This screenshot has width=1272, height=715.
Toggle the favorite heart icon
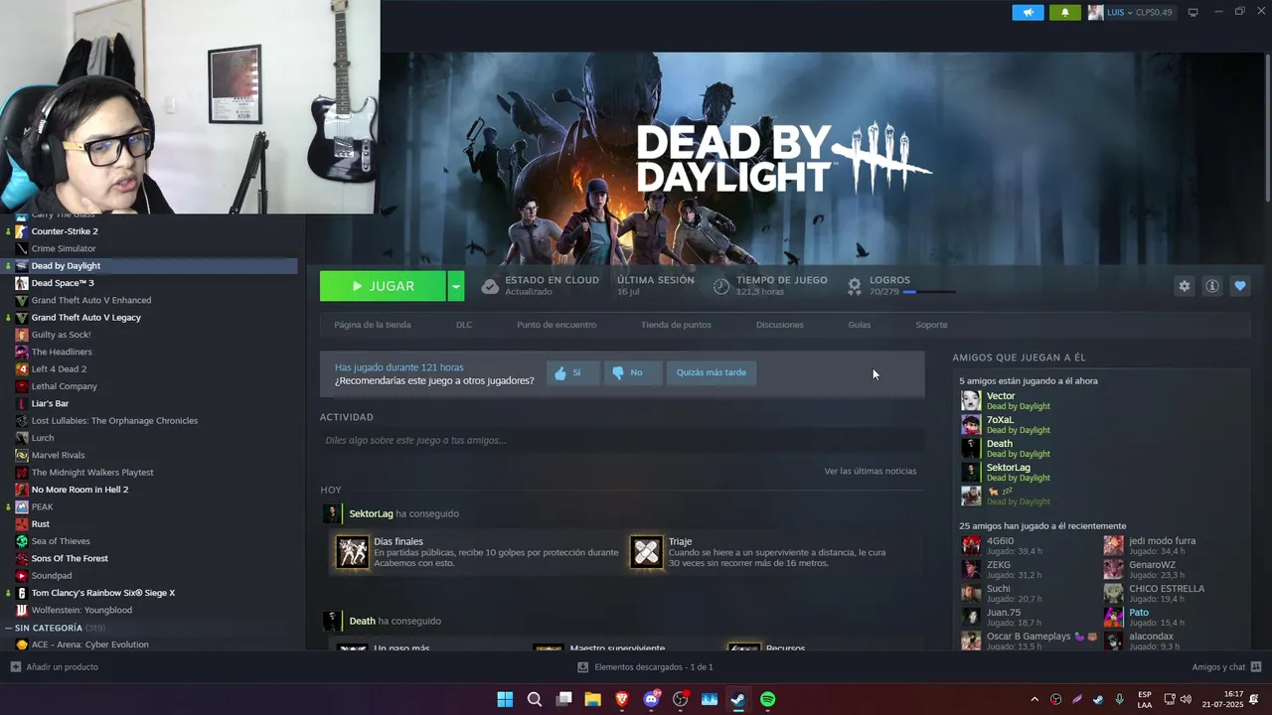tap(1240, 286)
